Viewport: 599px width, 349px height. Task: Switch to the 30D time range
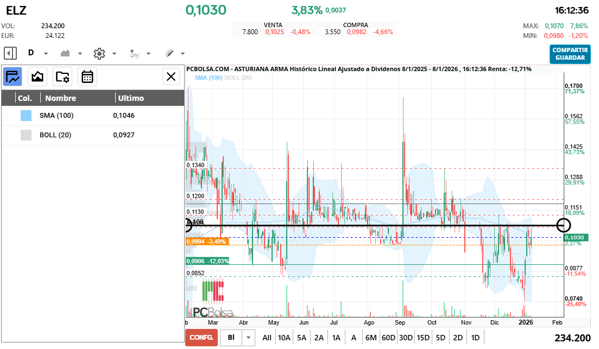point(406,338)
